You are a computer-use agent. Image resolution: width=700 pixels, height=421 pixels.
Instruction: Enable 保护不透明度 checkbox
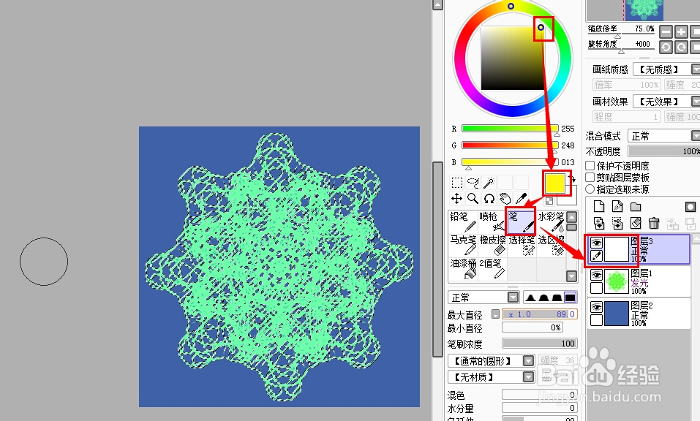click(x=590, y=165)
